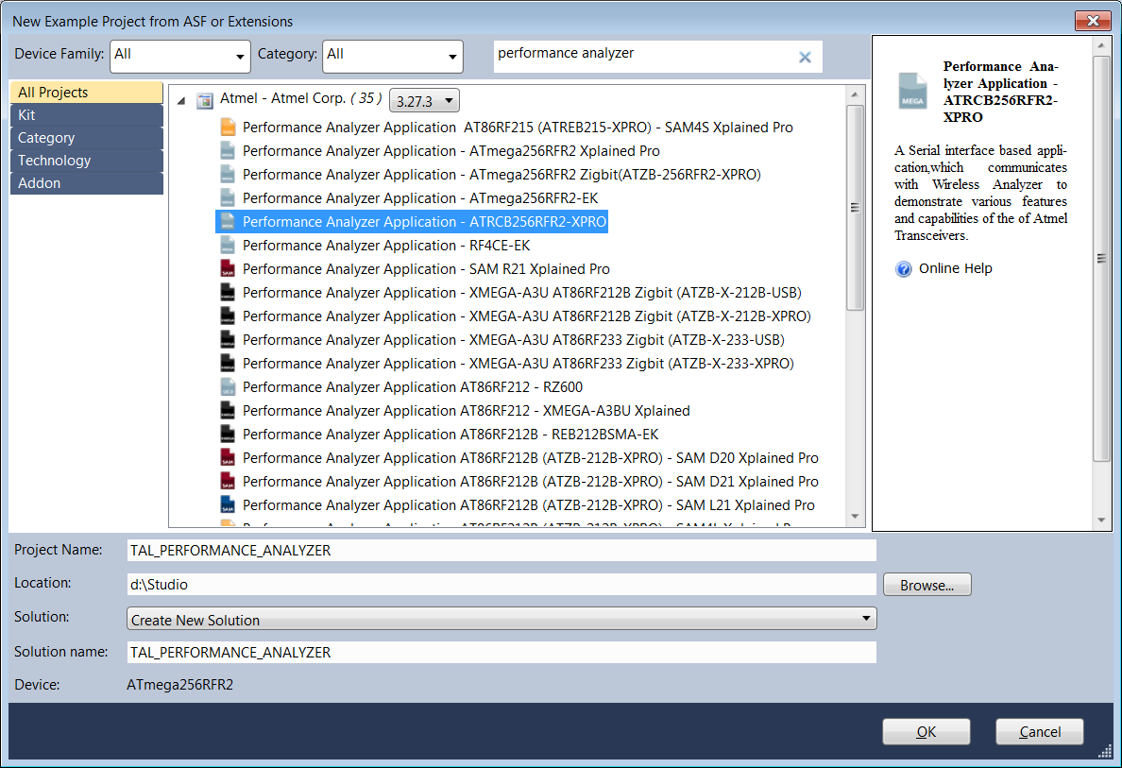Click icon beside RF4CE-EK project

tap(228, 246)
